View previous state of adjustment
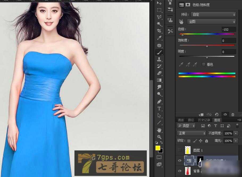Image resolution: width=242 pixels, height=177 pixels. click(209, 115)
